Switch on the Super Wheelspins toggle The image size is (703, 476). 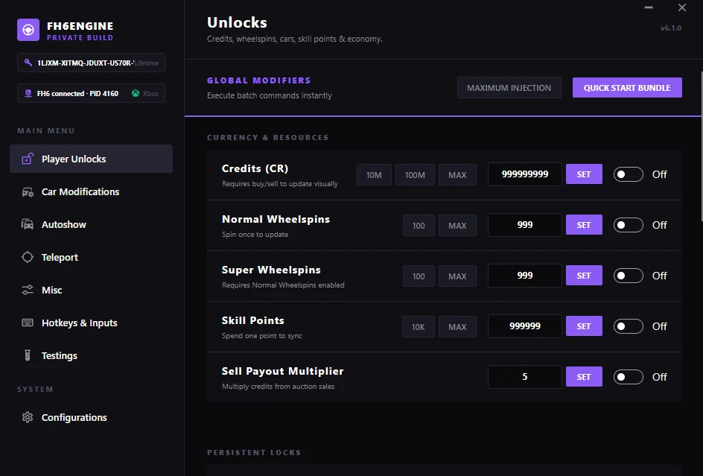(x=628, y=276)
